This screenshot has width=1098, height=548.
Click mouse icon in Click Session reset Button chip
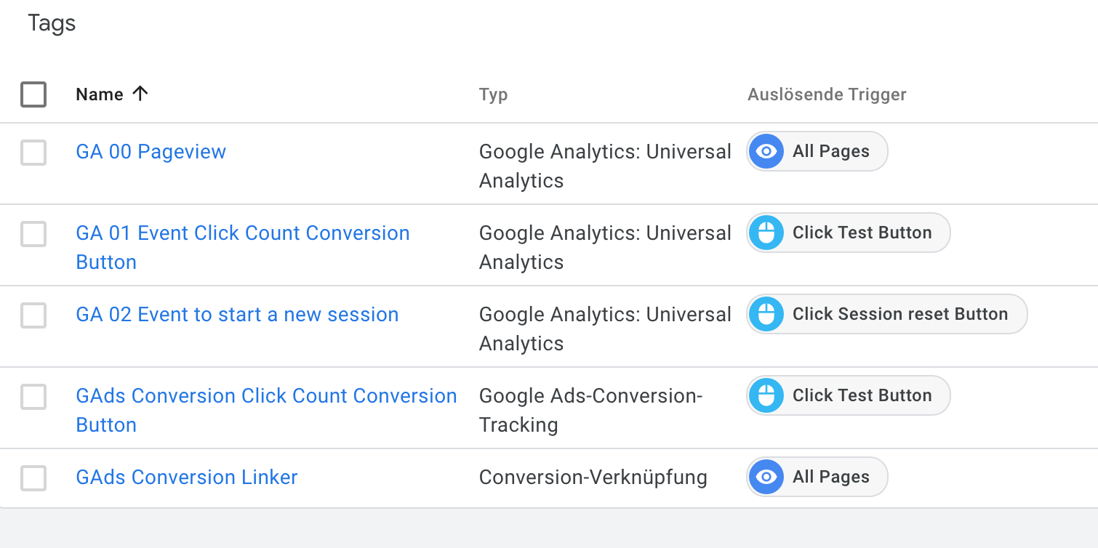766,315
